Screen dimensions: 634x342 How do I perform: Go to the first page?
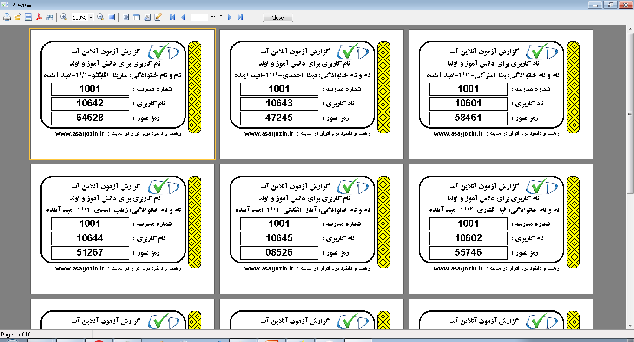point(172,17)
